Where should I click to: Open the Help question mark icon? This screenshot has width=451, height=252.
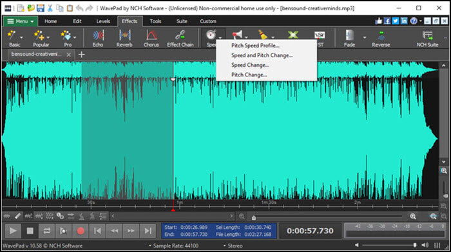click(414, 21)
